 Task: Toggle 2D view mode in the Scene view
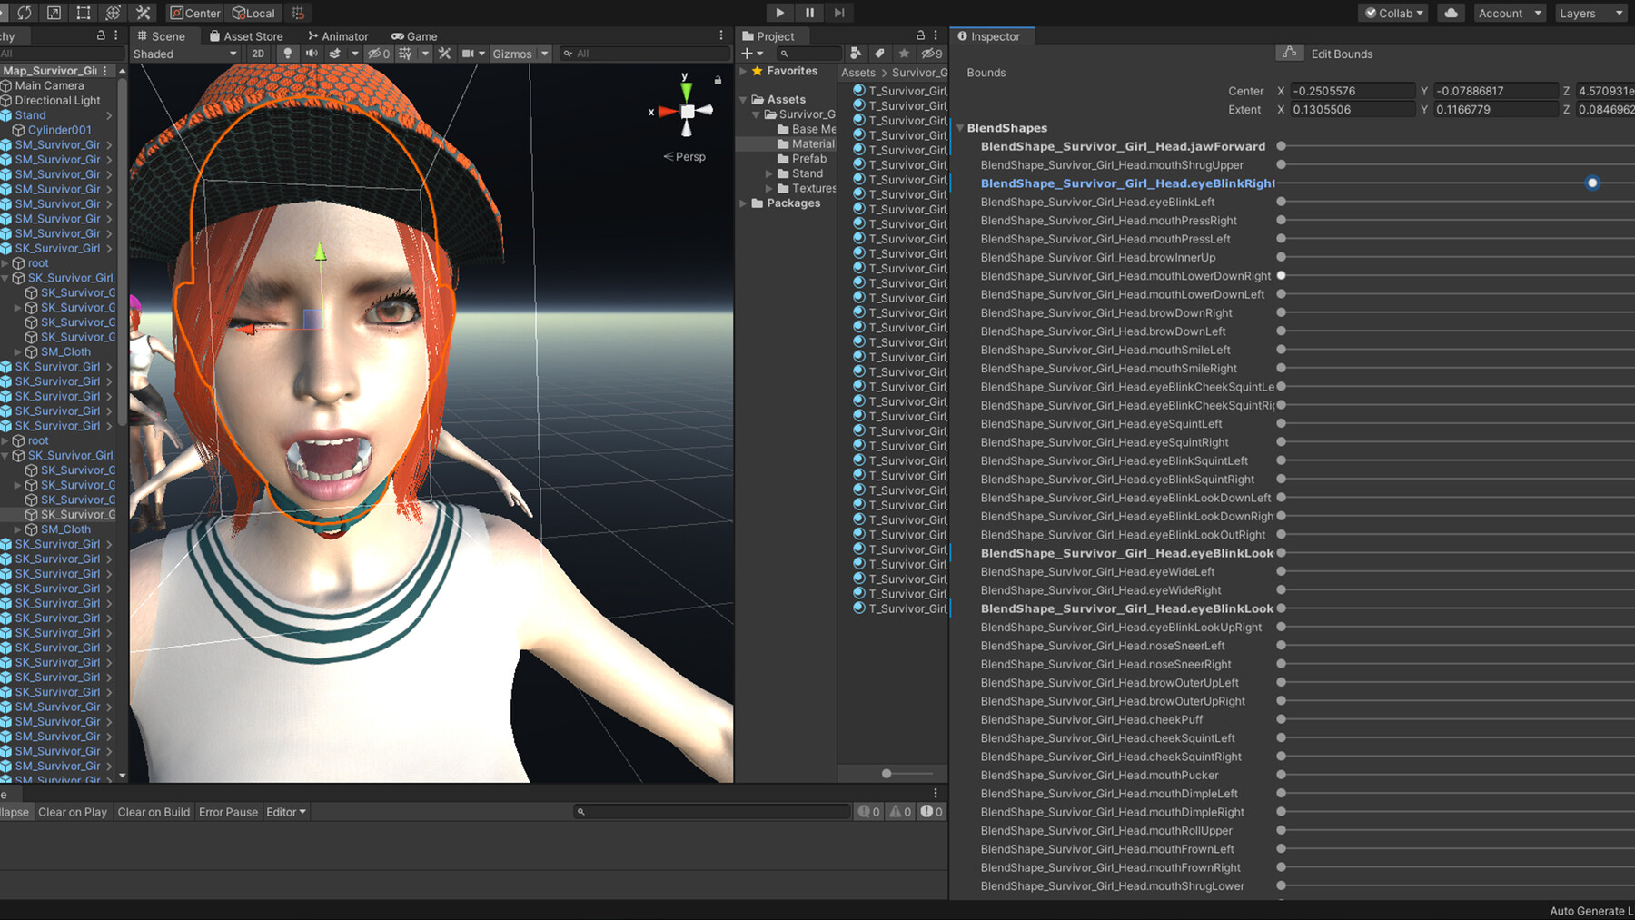click(x=258, y=54)
